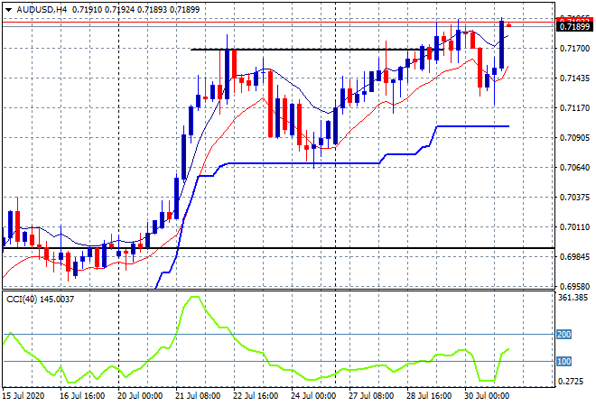Click the 24 Jul 00:00 time label

(313, 396)
